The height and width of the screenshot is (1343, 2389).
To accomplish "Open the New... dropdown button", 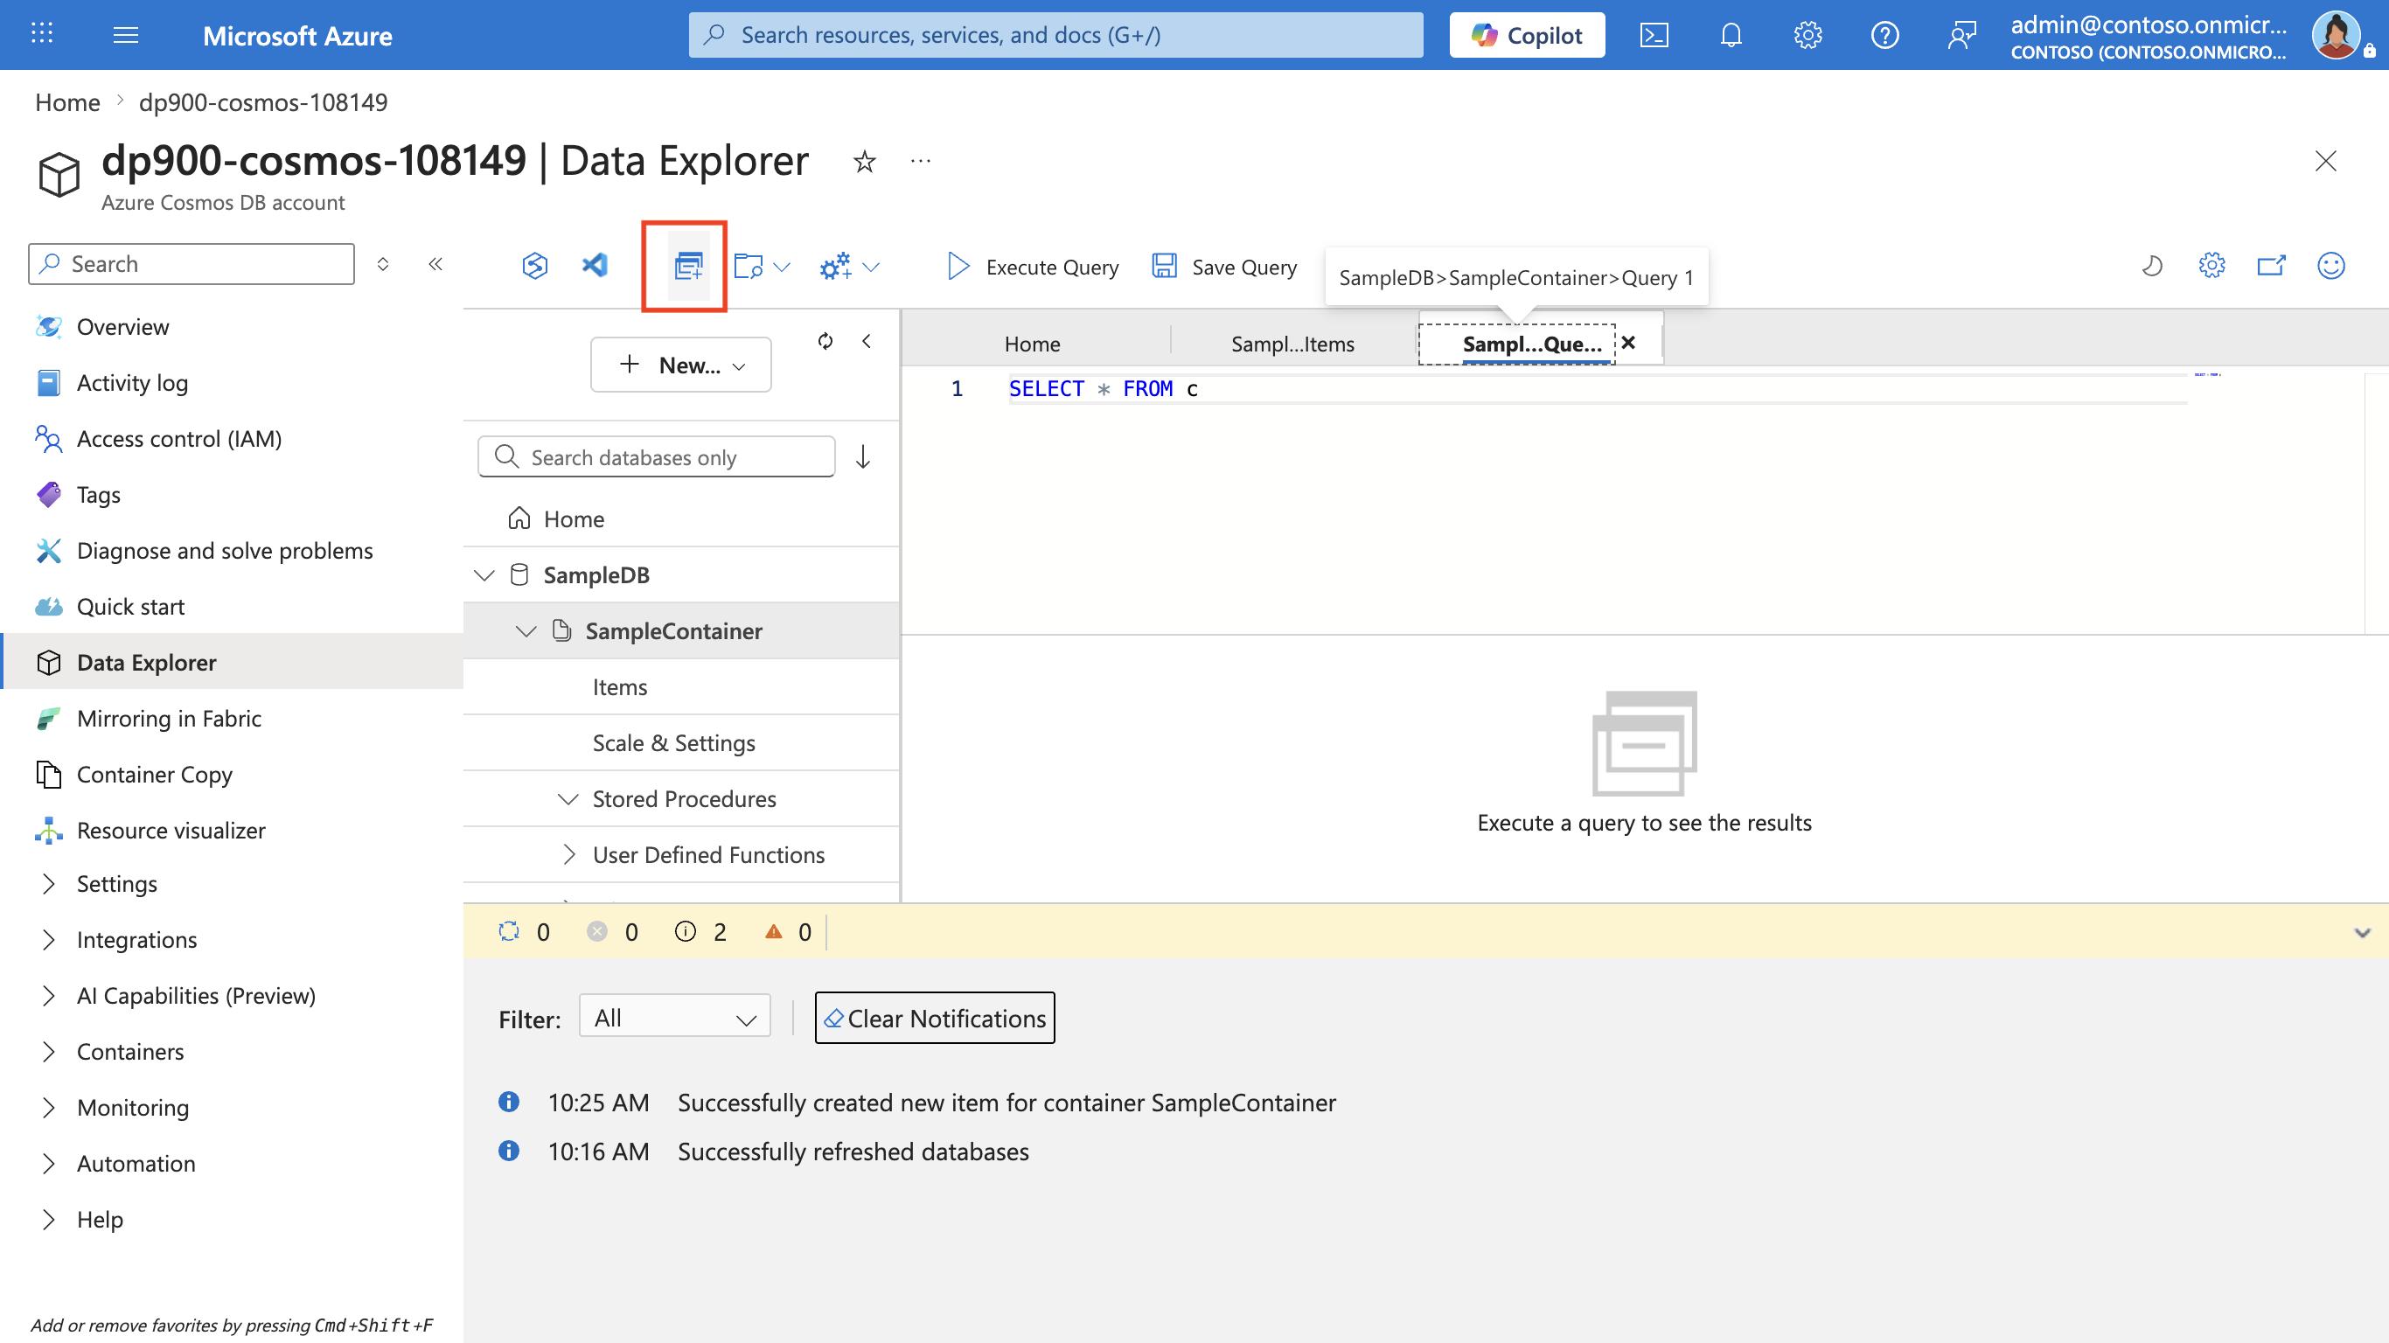I will tap(680, 365).
